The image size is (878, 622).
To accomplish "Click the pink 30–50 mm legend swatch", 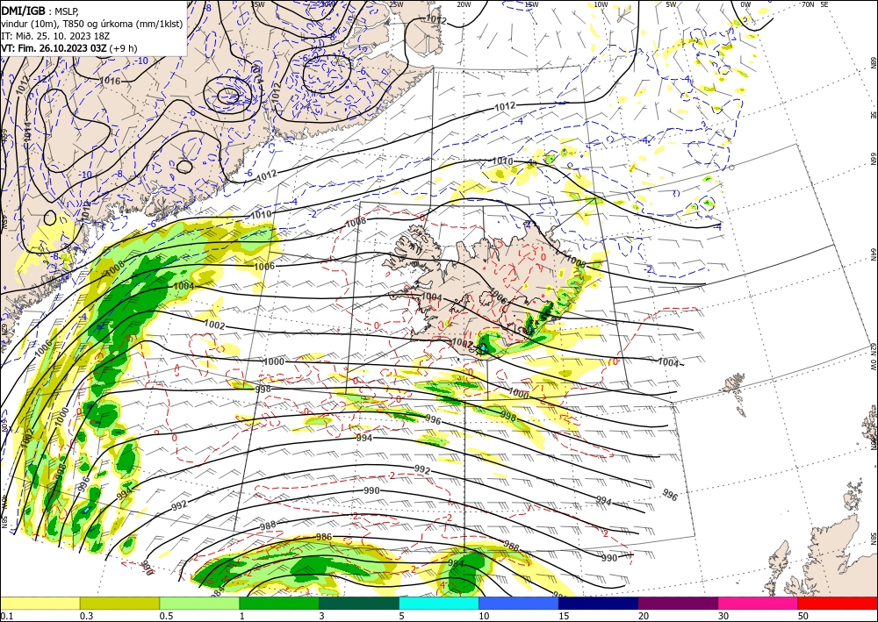I will point(759,603).
